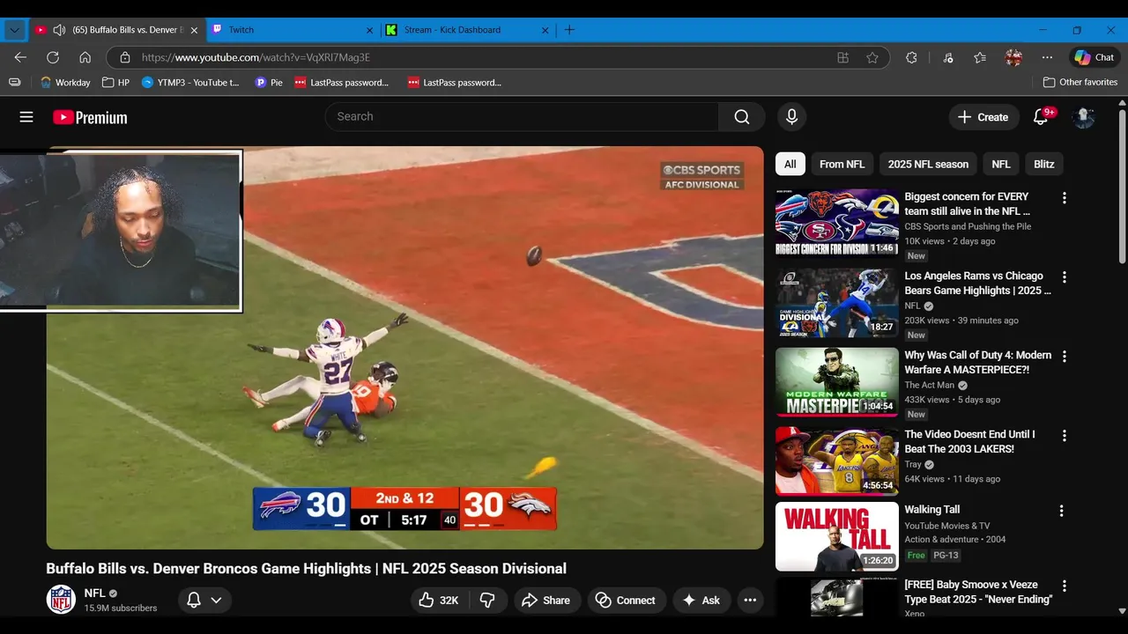Viewport: 1128px width, 634px height.
Task: Select the 2025 NFL season chip
Action: coord(928,164)
